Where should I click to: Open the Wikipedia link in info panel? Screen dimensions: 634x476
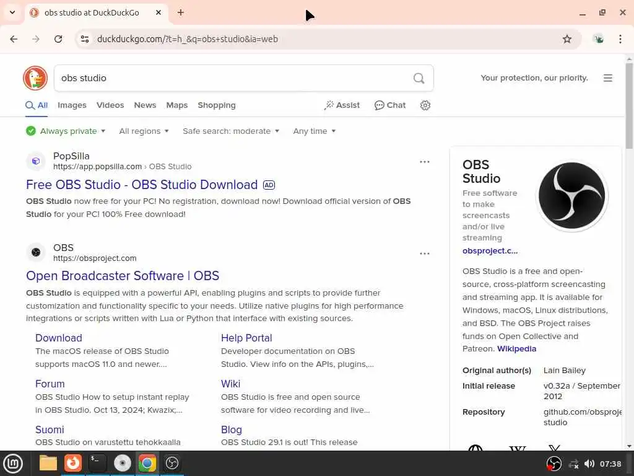[x=516, y=349]
